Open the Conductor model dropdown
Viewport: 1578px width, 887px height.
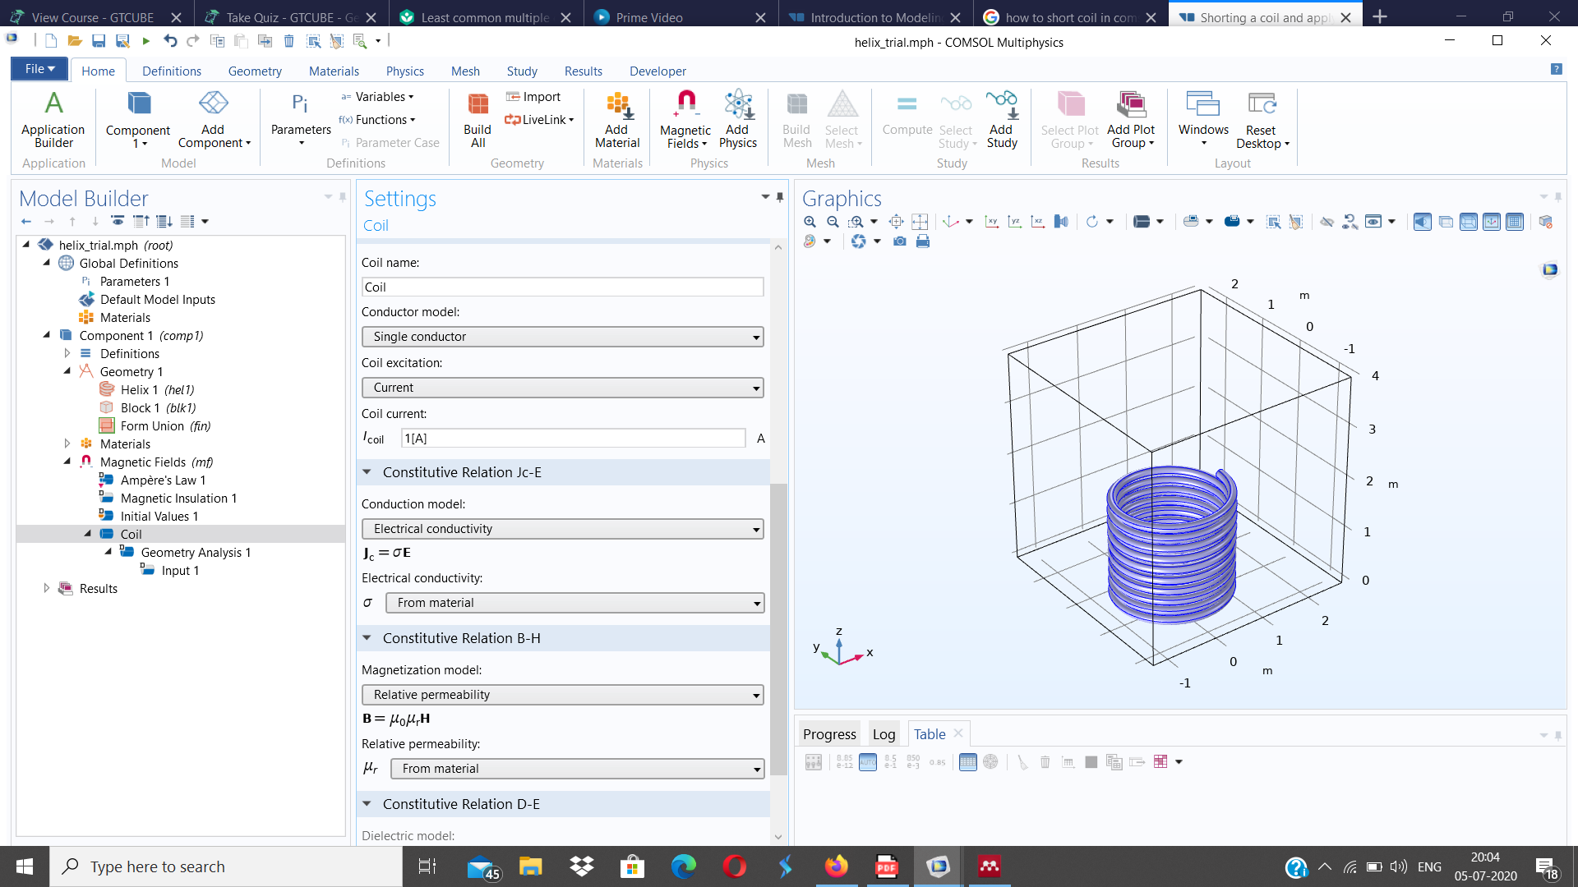tap(562, 337)
